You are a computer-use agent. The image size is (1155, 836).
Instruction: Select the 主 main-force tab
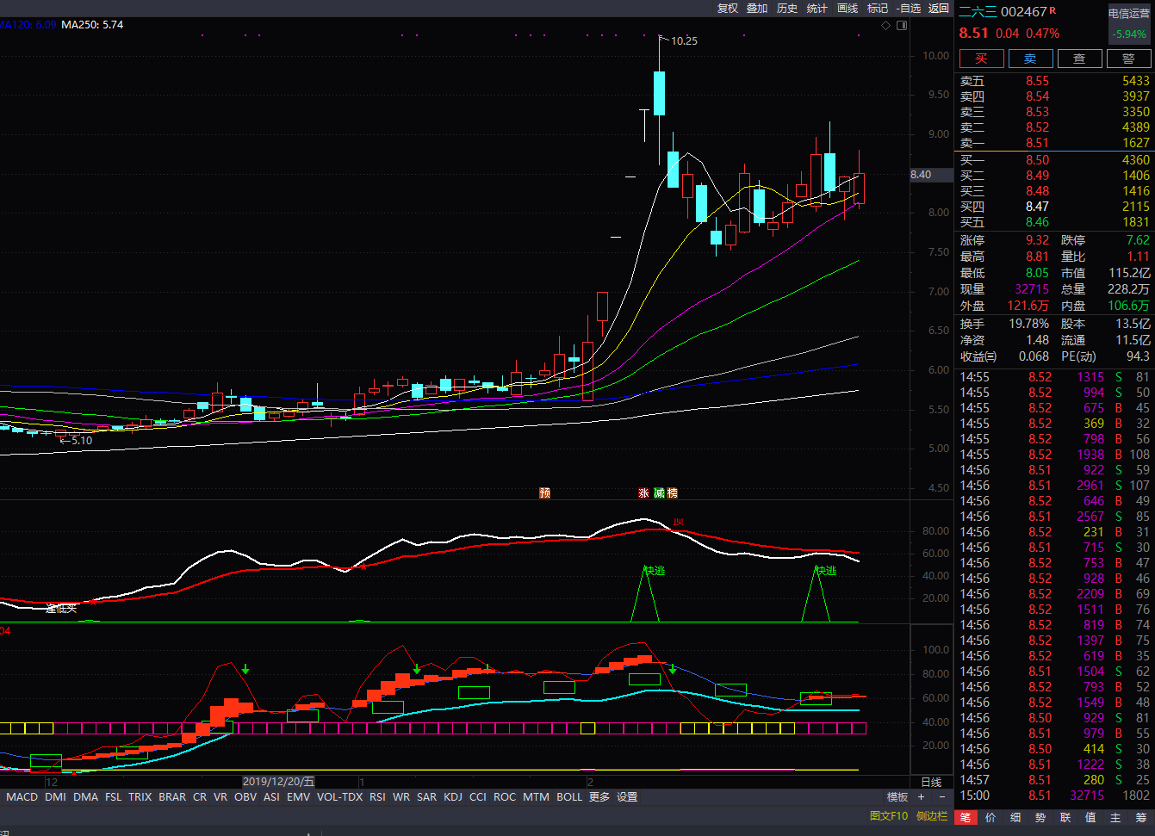[1115, 817]
